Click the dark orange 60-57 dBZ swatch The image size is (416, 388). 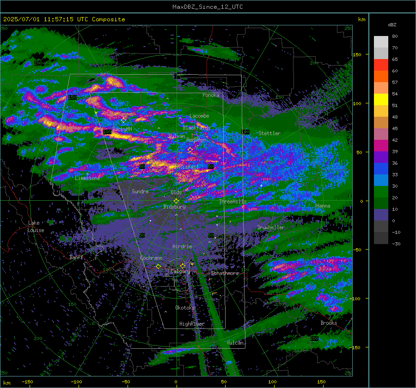pos(381,77)
